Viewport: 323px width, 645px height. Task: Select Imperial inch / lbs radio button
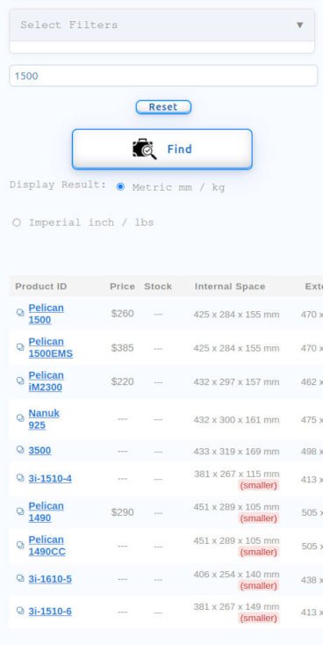click(x=17, y=222)
